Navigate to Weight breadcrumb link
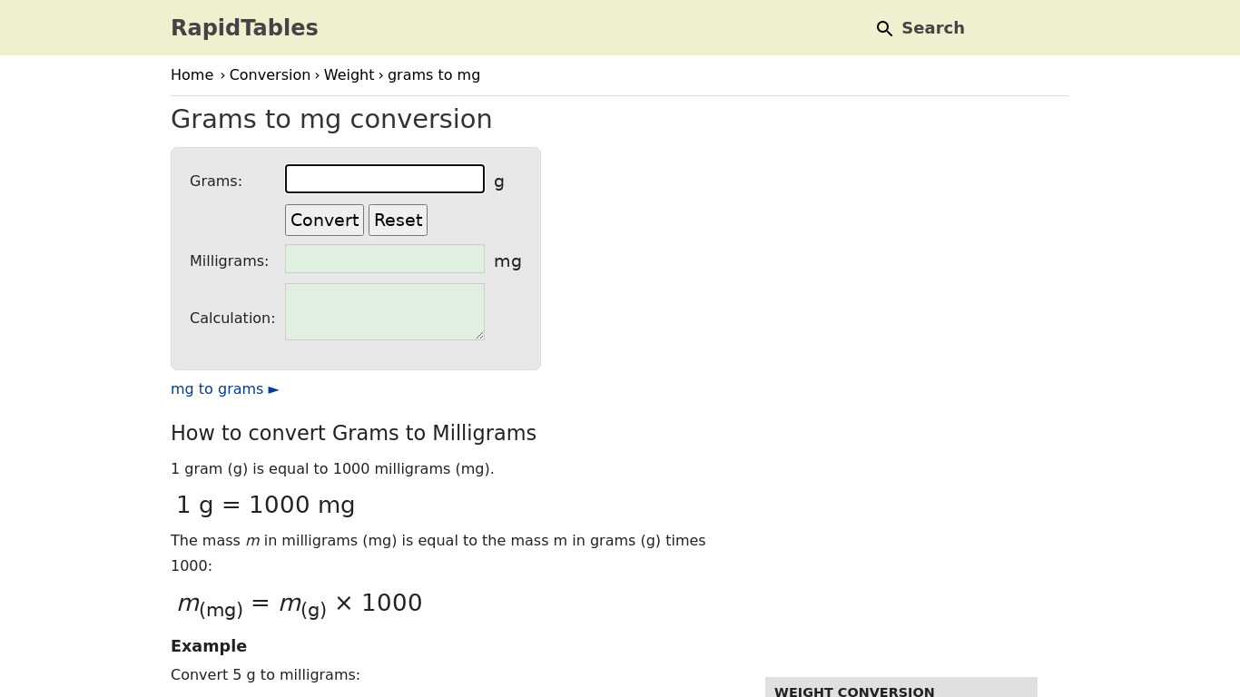 pos(349,75)
